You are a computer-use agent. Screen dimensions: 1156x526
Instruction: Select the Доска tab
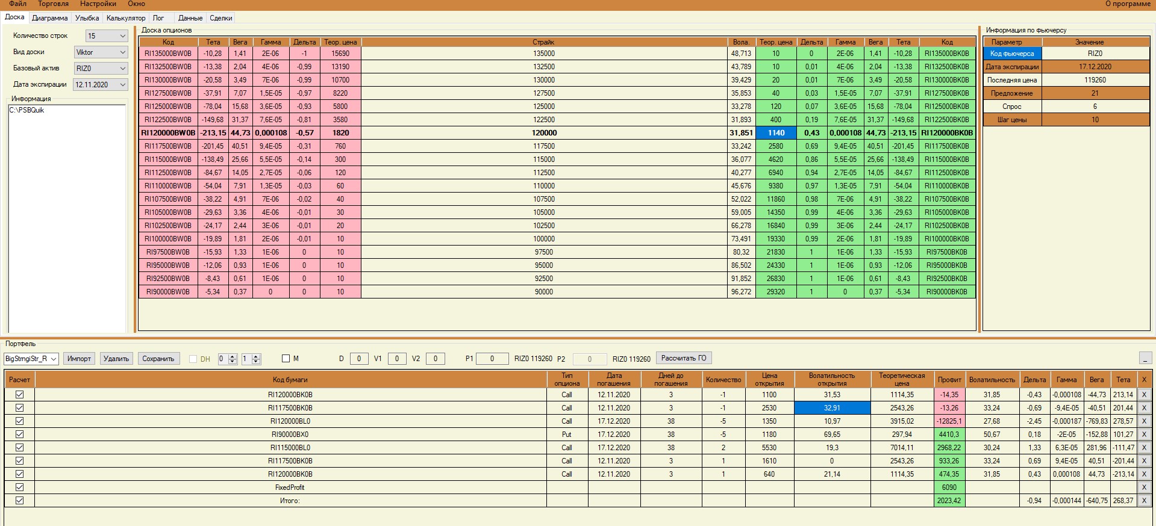[14, 17]
